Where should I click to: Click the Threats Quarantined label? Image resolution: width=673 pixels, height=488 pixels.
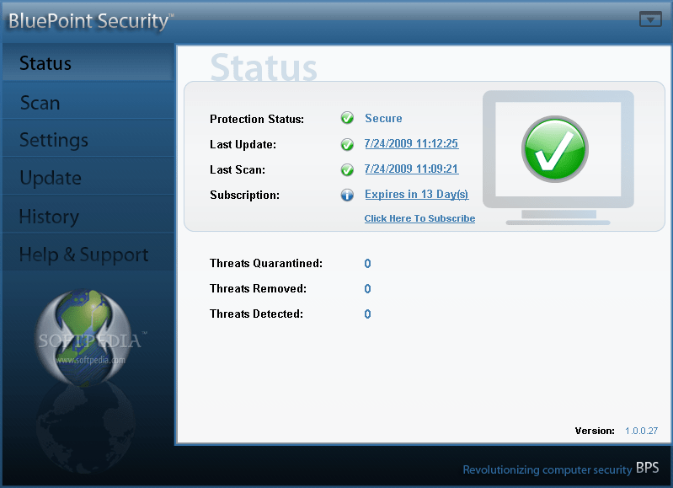266,263
